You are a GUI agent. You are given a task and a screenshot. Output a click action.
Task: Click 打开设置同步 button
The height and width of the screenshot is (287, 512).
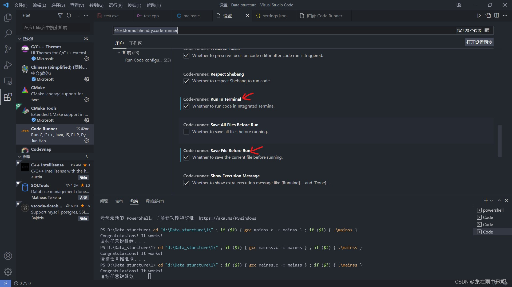pyautogui.click(x=479, y=42)
